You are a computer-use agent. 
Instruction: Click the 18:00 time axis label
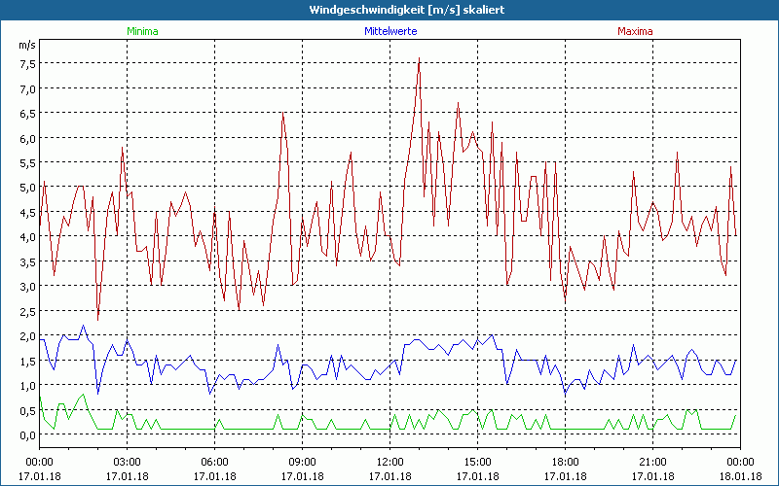click(565, 462)
